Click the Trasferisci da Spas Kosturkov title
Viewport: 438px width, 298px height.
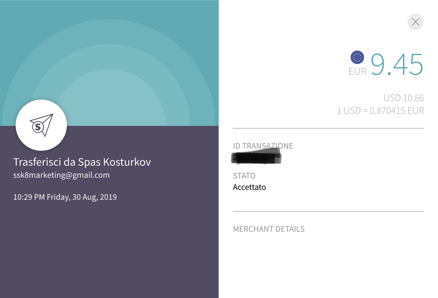[82, 162]
